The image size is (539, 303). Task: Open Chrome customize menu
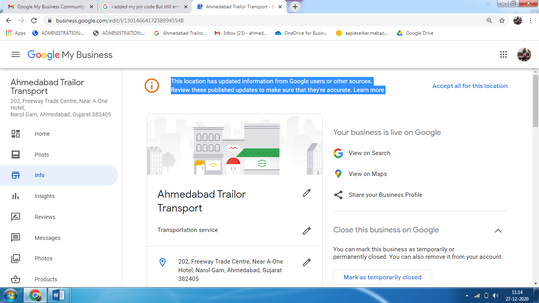click(531, 21)
